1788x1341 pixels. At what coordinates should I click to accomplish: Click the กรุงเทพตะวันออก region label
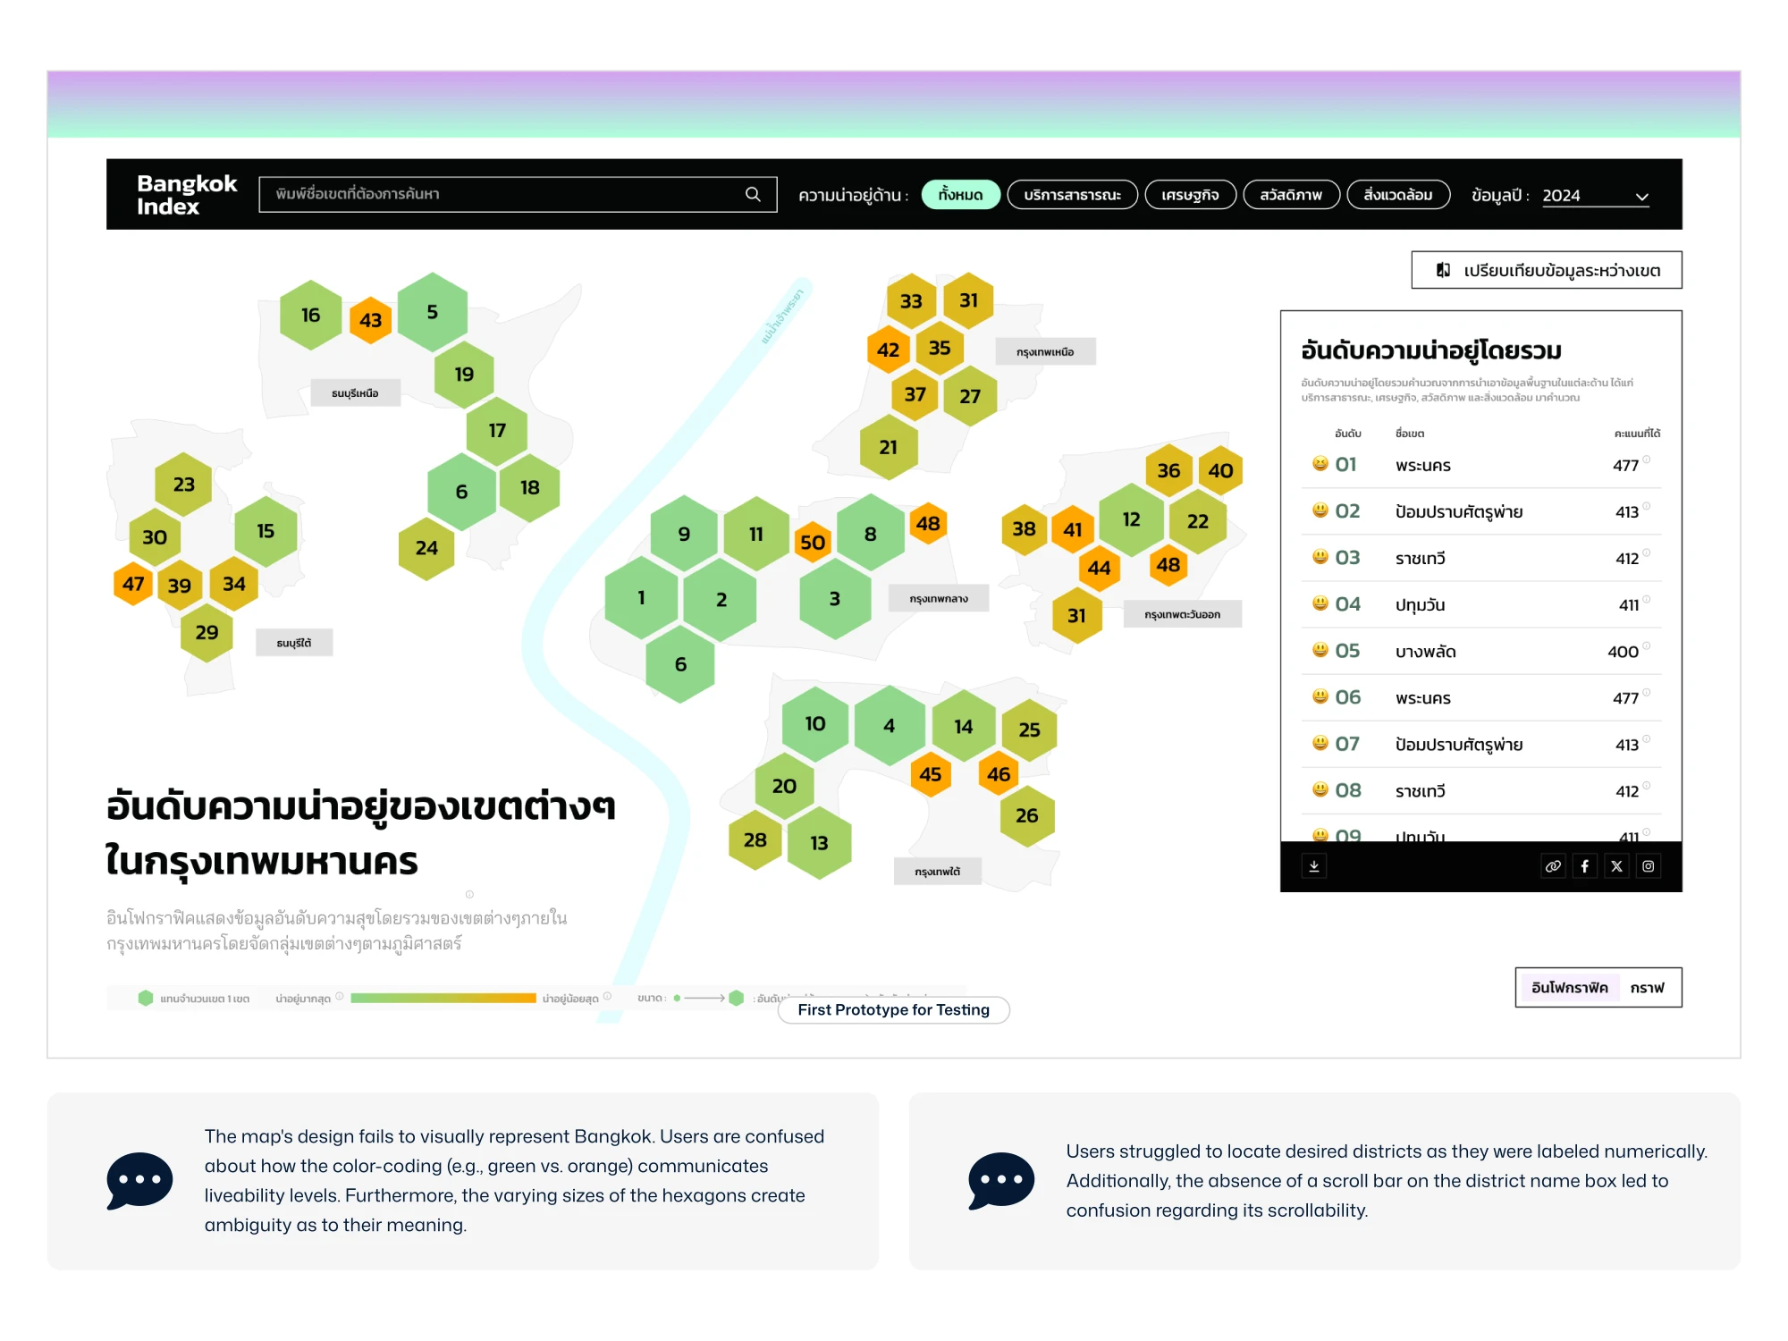(x=1182, y=614)
